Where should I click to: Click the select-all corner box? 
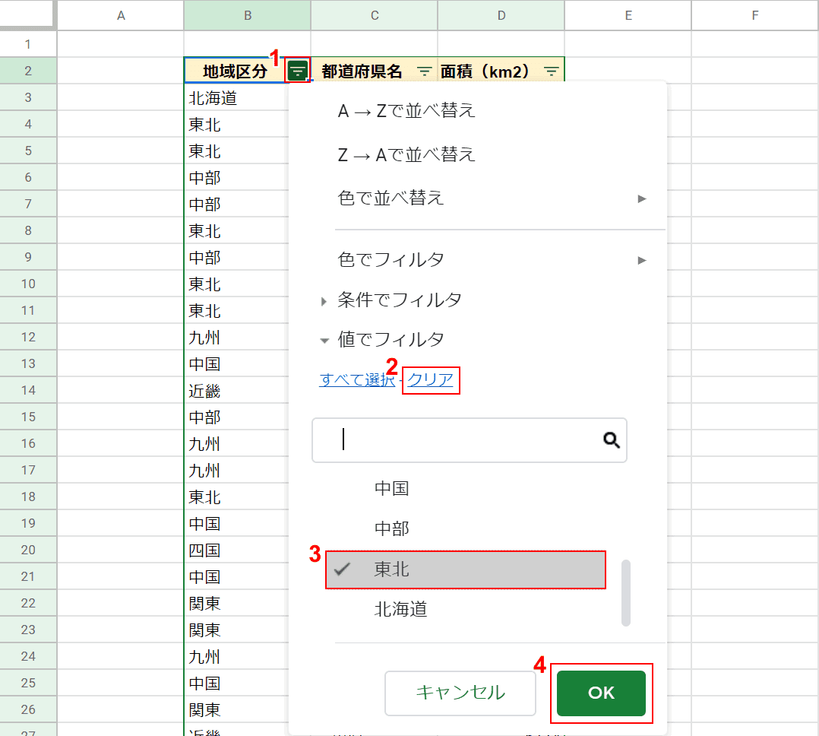[x=27, y=14]
